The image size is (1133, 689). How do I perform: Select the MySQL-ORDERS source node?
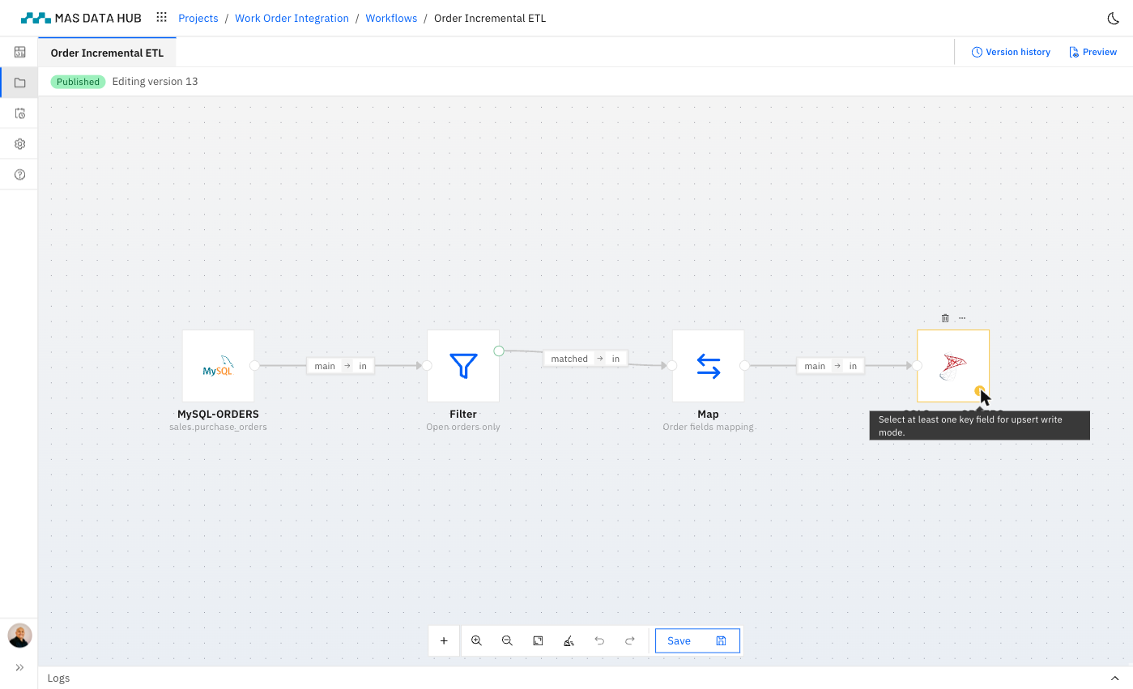tap(219, 366)
